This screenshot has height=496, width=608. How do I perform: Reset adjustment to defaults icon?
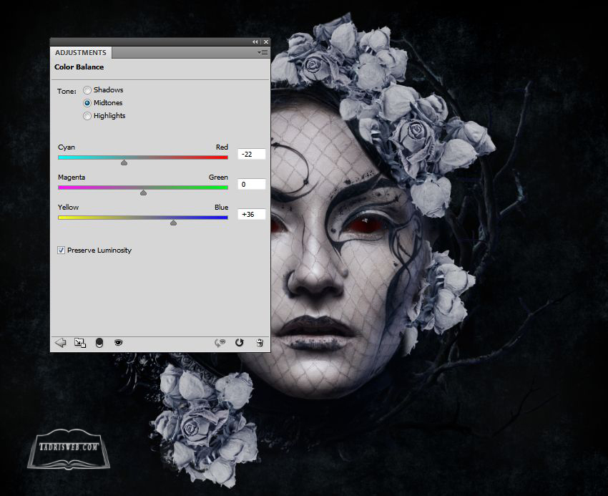[x=240, y=343]
